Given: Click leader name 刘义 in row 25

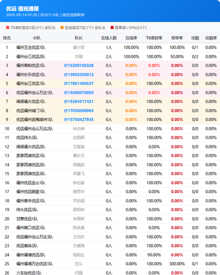Looking at the screenshot, I should (79, 264).
